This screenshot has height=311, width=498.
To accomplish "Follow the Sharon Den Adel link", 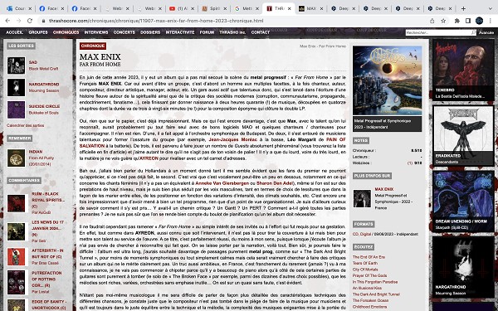I will point(275,183).
